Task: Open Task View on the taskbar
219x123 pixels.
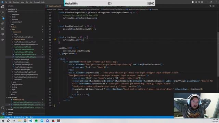Action: pos(14,121)
